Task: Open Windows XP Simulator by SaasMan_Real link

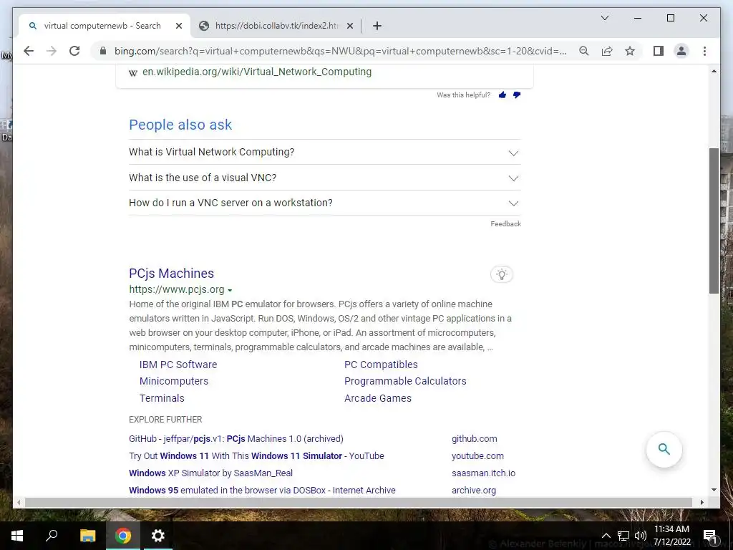Action: click(x=211, y=473)
